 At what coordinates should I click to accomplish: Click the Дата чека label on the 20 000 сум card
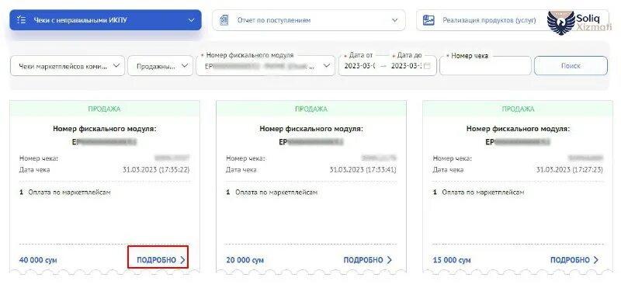[241, 169]
